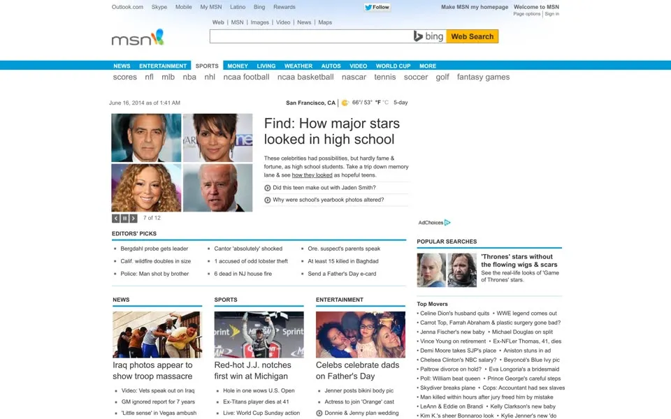Open Page options
The width and height of the screenshot is (671, 419).
(527, 14)
